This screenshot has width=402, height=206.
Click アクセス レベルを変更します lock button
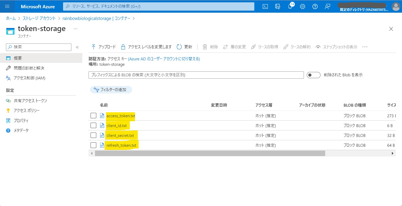pos(146,47)
